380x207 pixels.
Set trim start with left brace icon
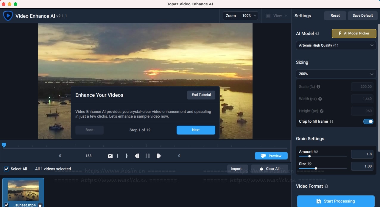tap(118, 156)
